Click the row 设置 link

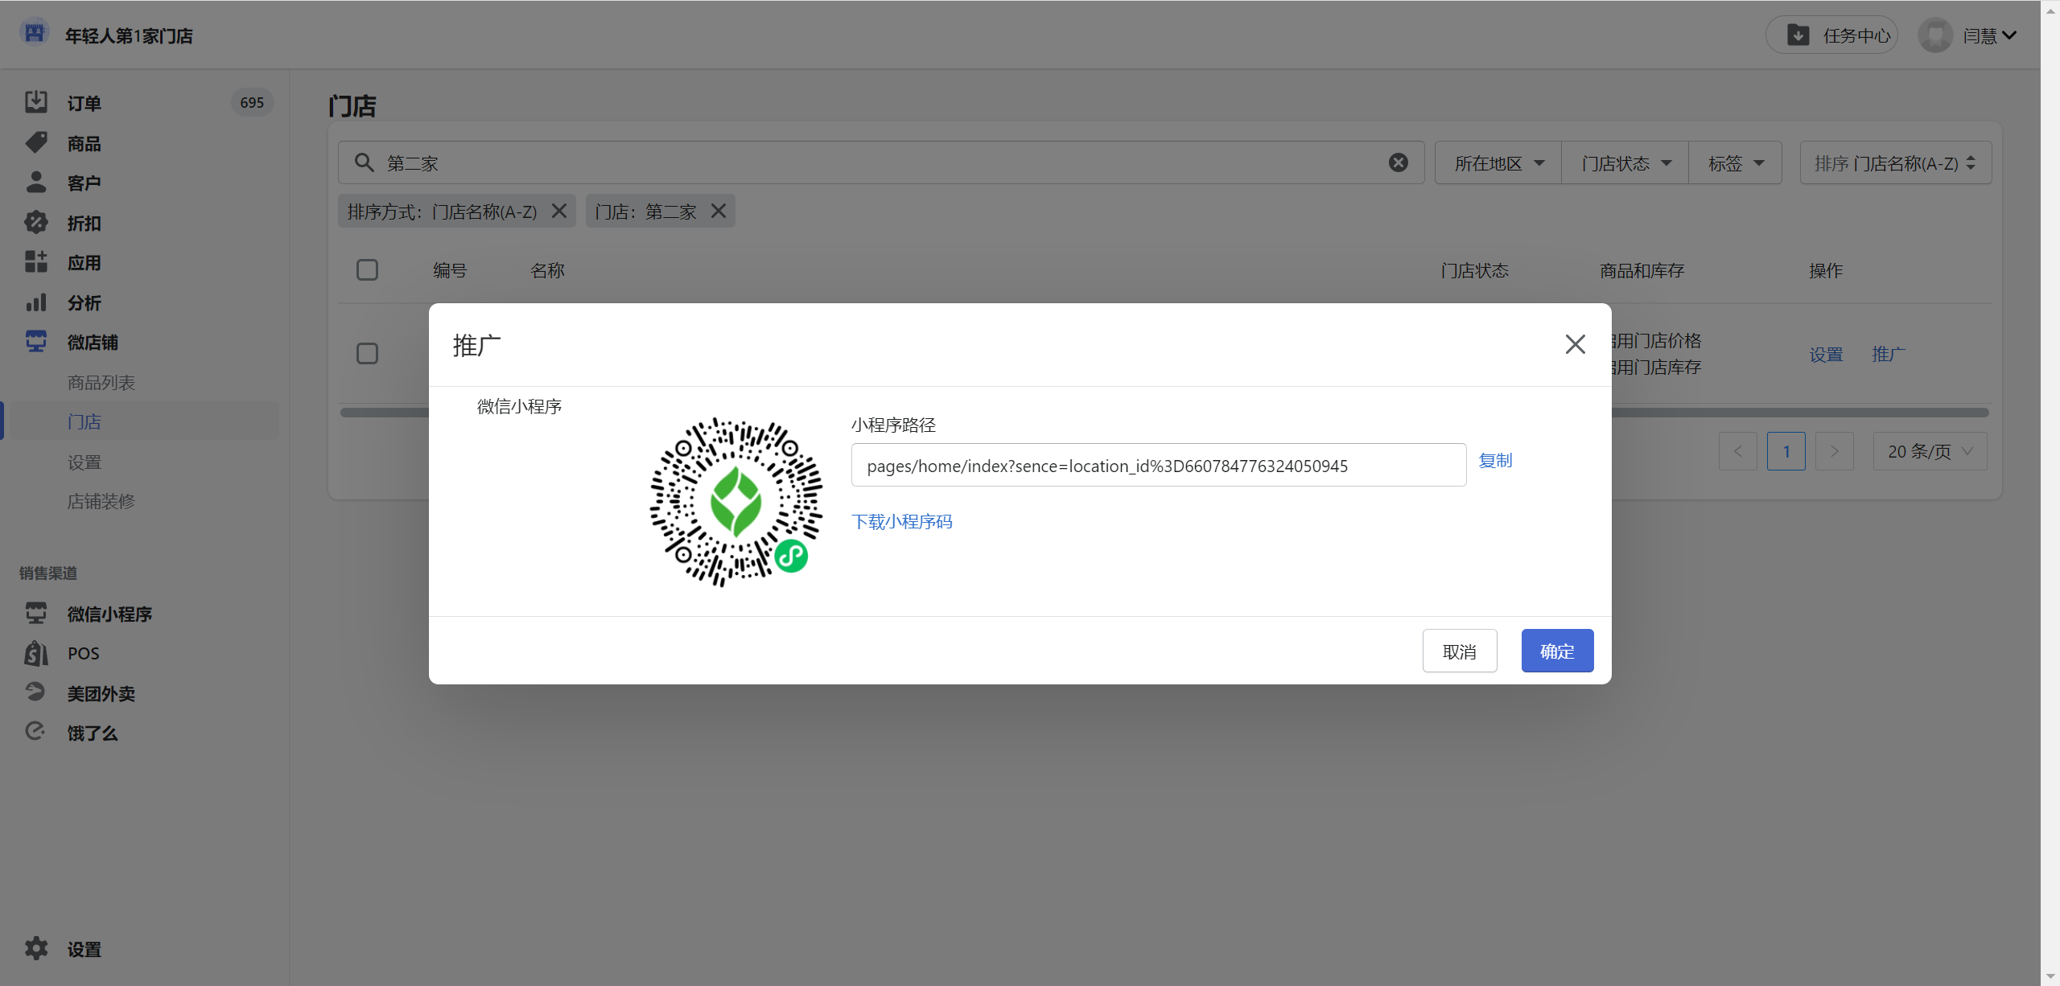coord(1826,355)
